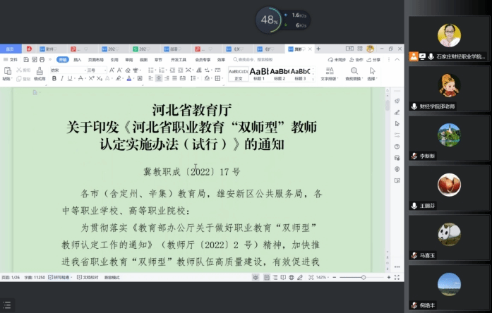The height and width of the screenshot is (313, 492).
Task: Toggle reading view book icon in status bar
Action: pos(283,277)
